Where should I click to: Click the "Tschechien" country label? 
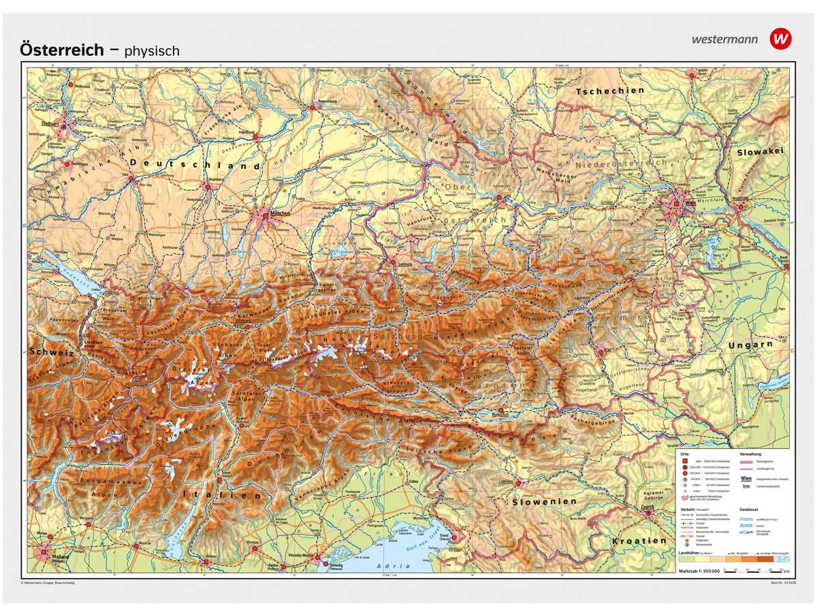tap(610, 90)
